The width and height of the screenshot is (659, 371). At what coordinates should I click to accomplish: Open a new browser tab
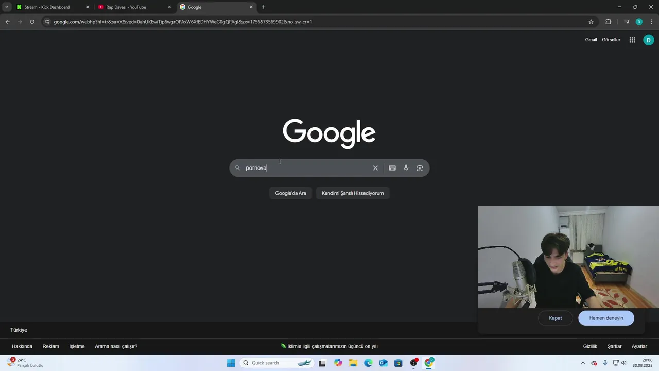click(264, 7)
